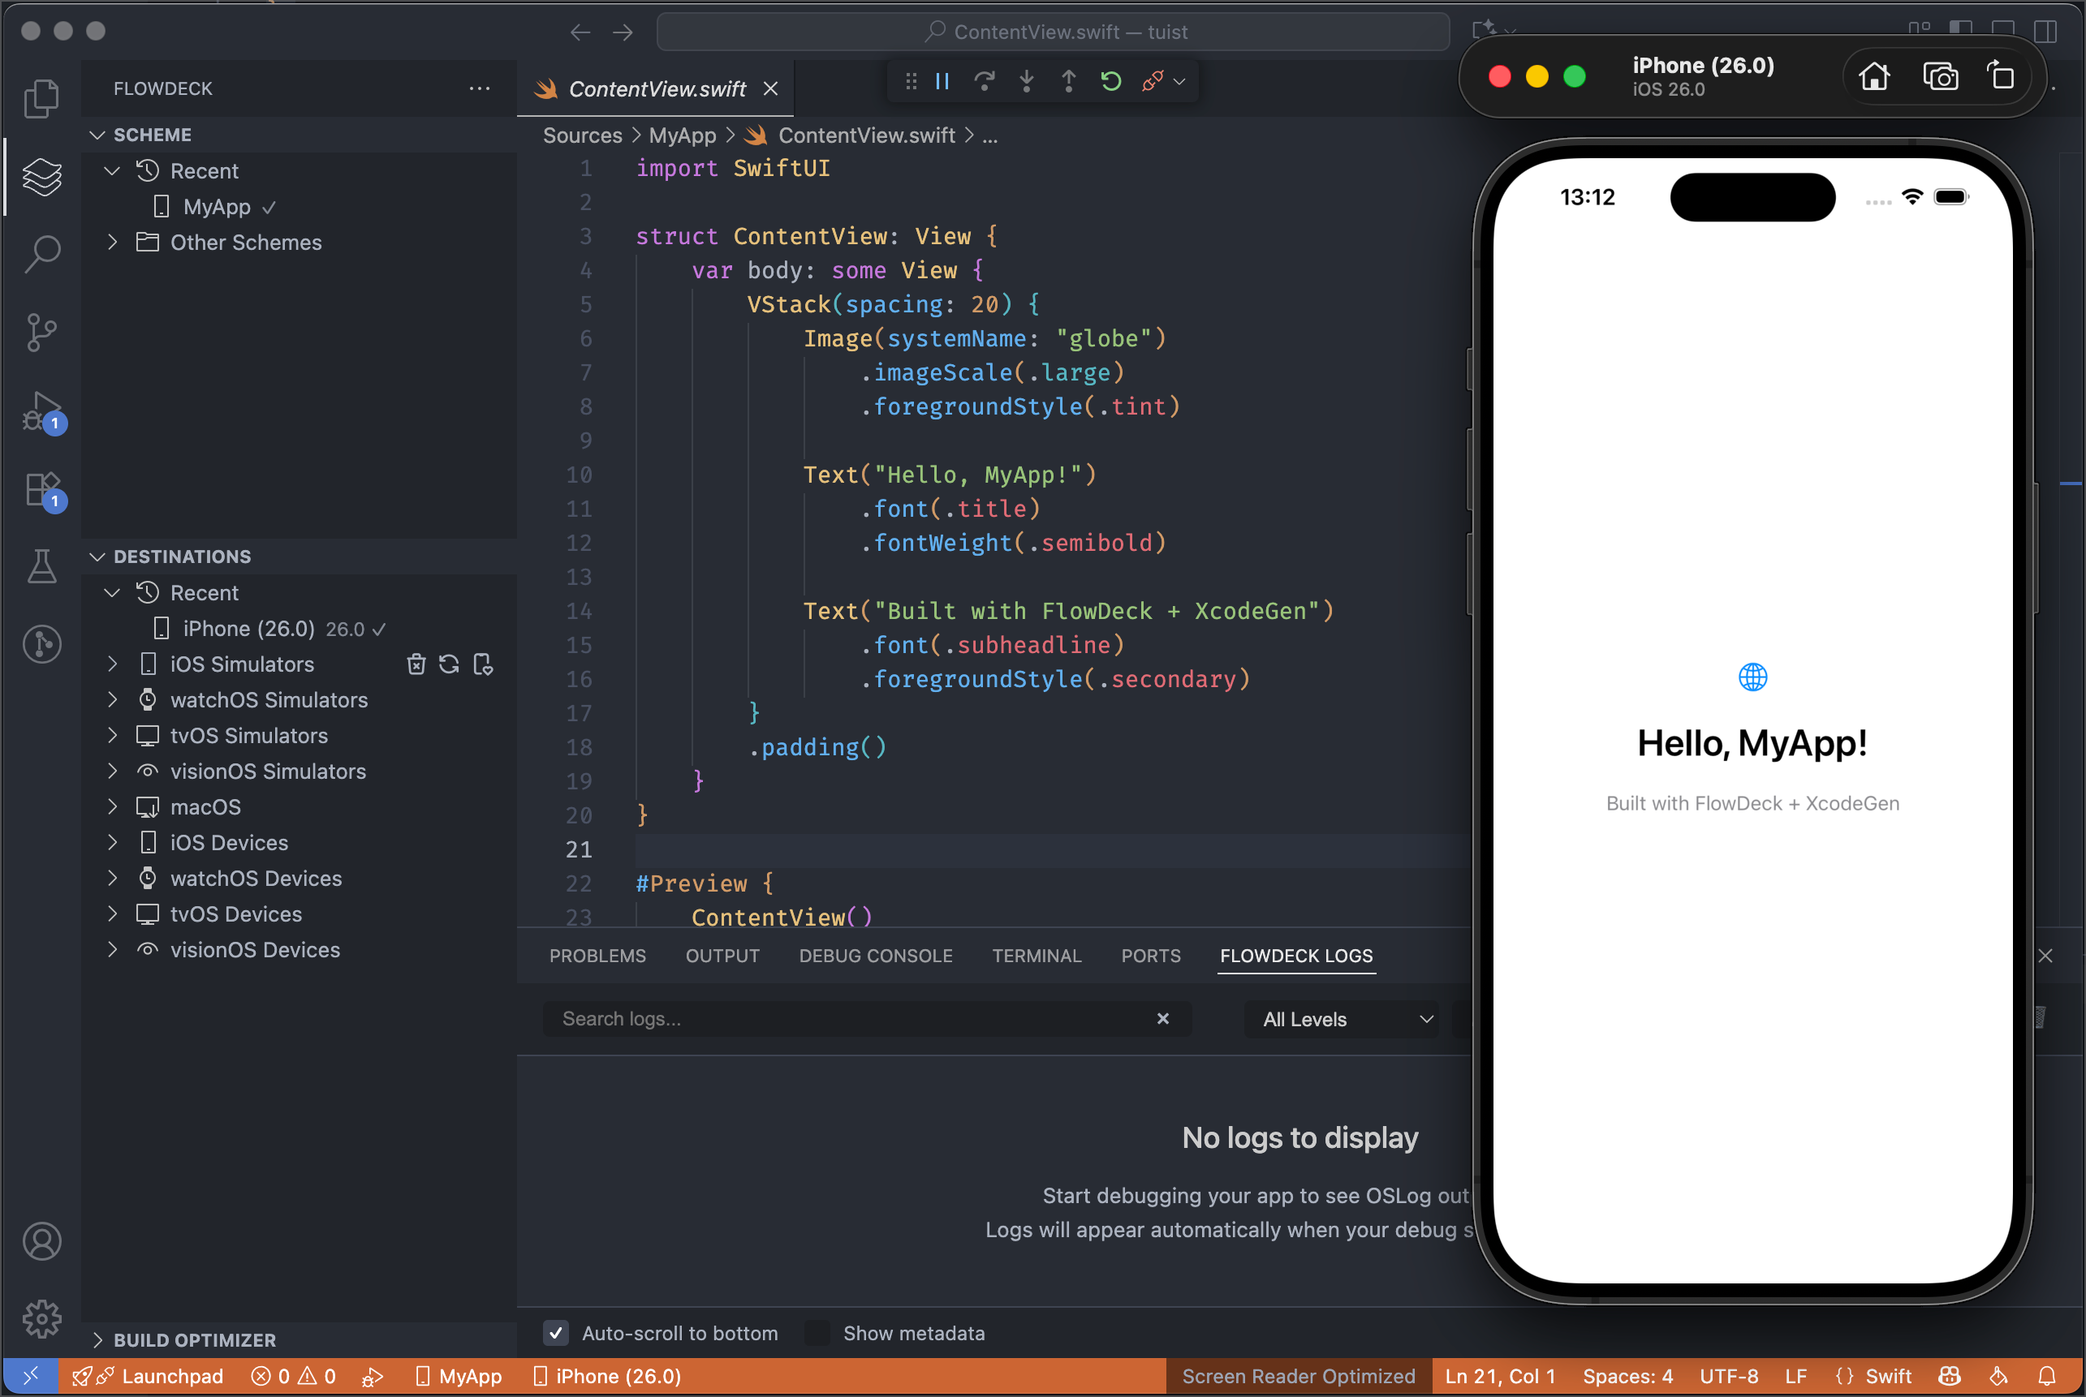
Task: Disconnect the debugger
Action: 1152,82
